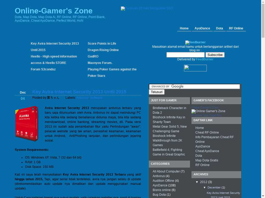This screenshot has height=198, width=265.
Task: Collapse the December archive triangle
Action: (204, 188)
